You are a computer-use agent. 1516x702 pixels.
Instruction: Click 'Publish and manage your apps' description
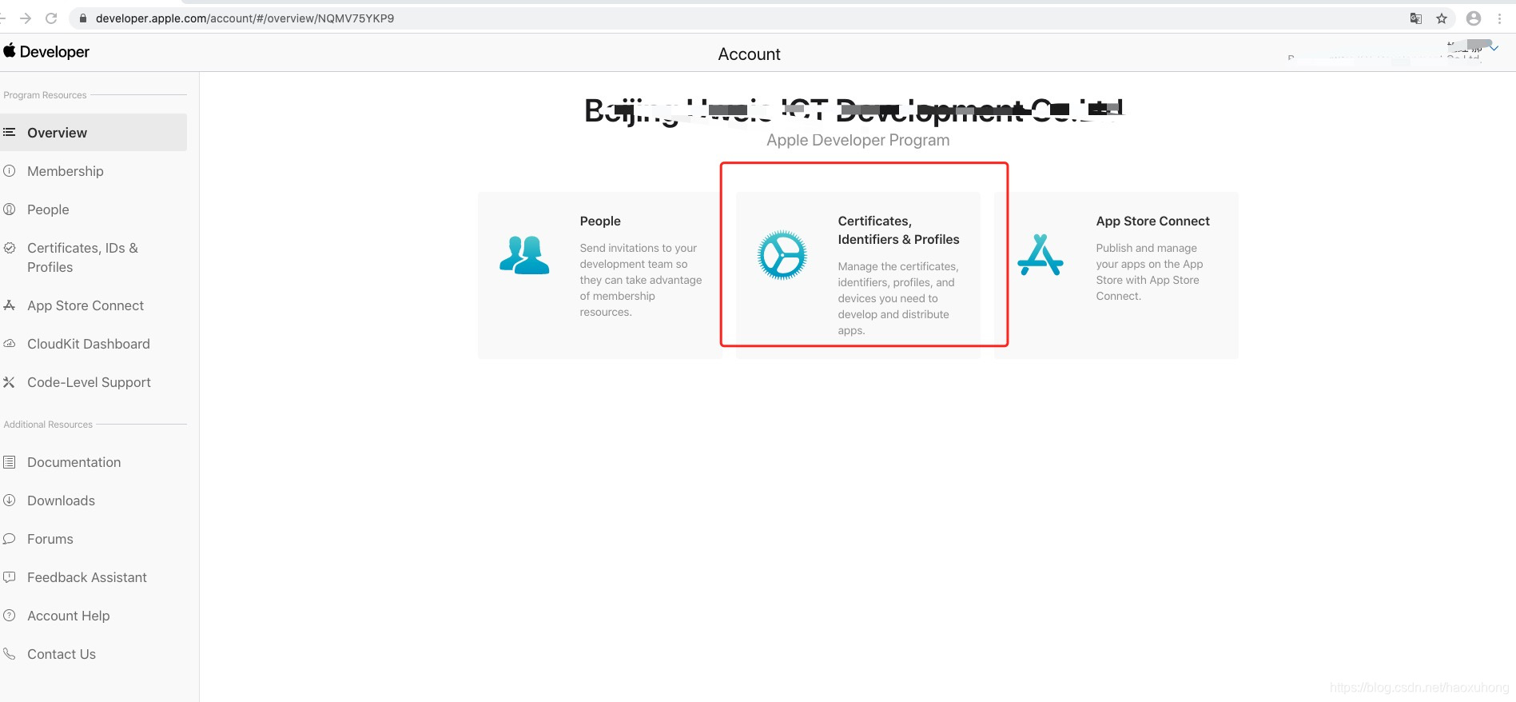[x=1149, y=272]
